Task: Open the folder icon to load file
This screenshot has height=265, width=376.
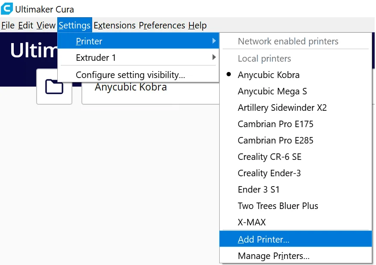Action: click(54, 87)
